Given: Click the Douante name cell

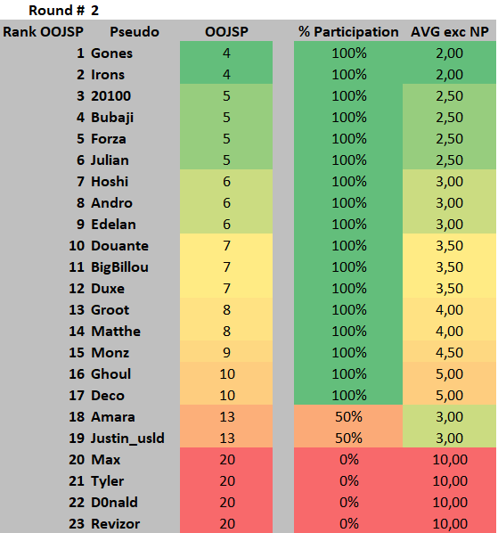Looking at the screenshot, I should point(134,246).
